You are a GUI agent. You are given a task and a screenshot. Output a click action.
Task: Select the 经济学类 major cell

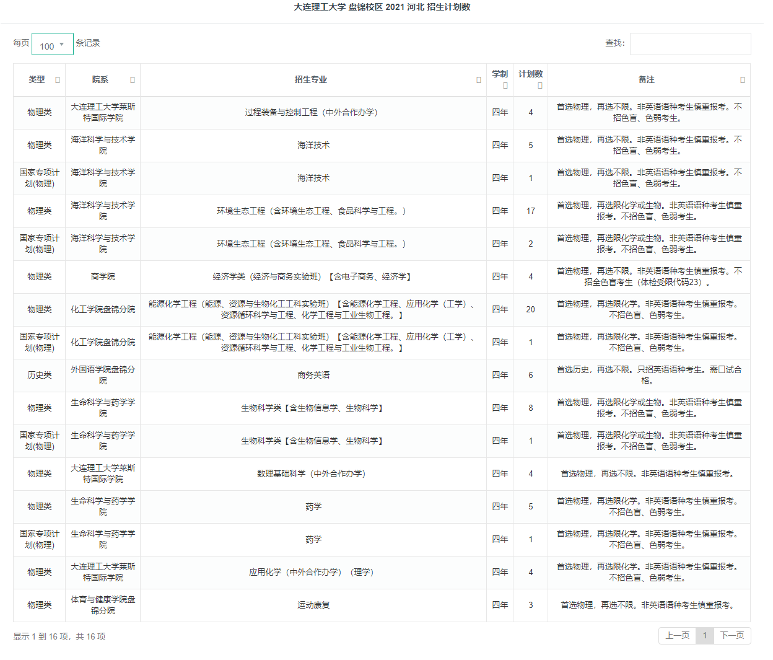pyautogui.click(x=313, y=277)
